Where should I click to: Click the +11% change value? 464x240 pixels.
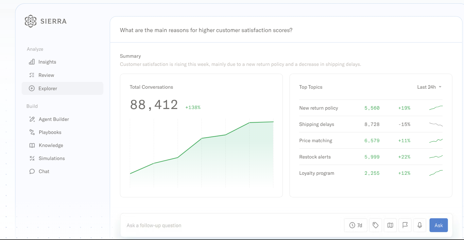pyautogui.click(x=404, y=141)
